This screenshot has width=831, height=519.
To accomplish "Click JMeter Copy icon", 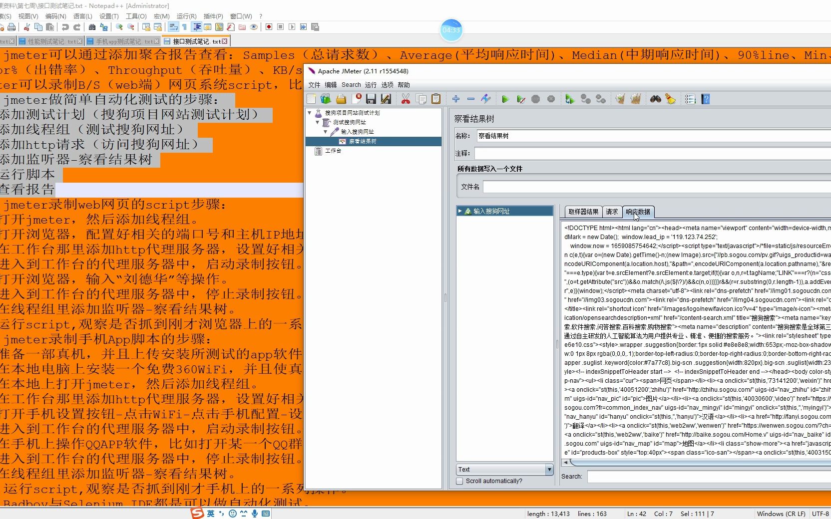I will pyautogui.click(x=421, y=99).
